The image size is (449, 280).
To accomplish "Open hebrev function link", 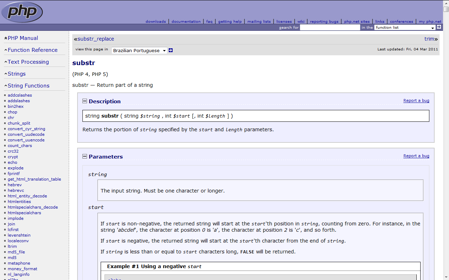I will [x=15, y=185].
